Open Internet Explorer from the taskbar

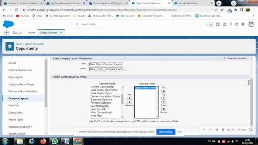coord(31,141)
